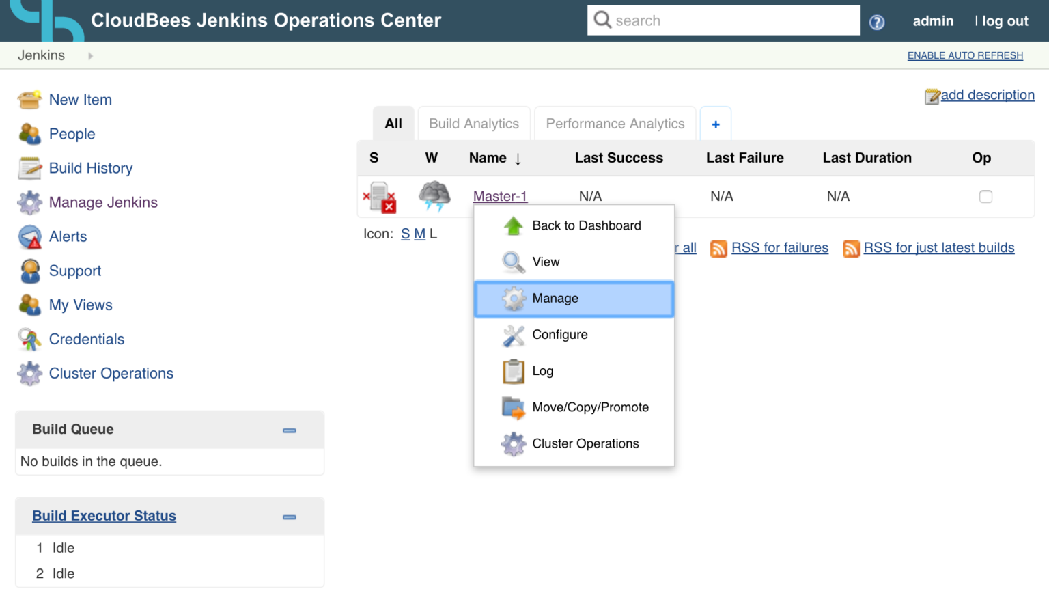Open the Master-1 item
This screenshot has width=1049, height=591.
(500, 196)
